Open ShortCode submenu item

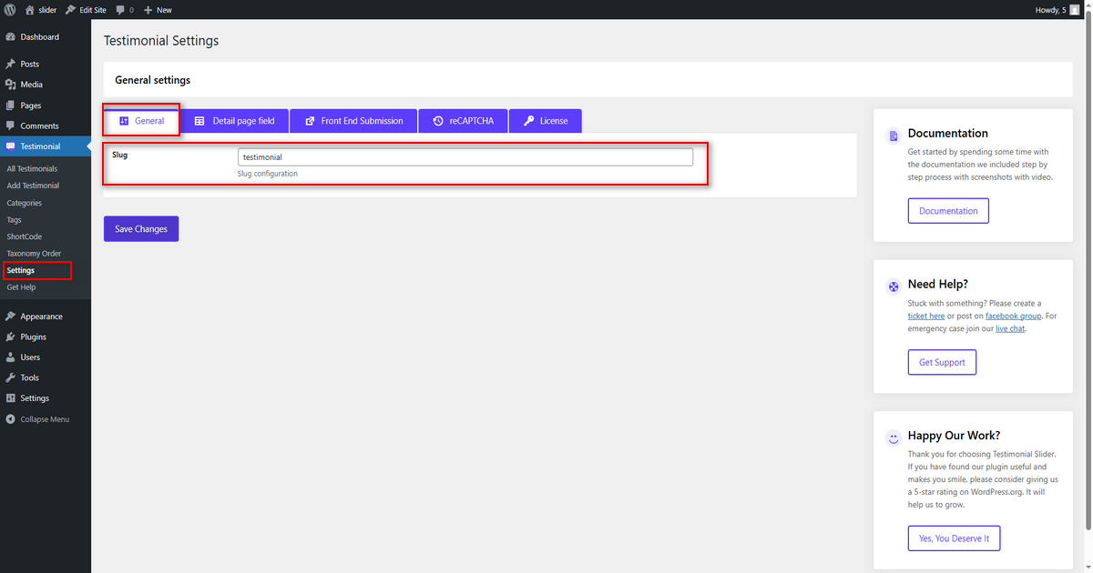[25, 236]
